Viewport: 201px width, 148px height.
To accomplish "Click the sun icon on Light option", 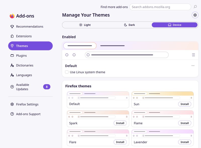I will coord(81,25).
